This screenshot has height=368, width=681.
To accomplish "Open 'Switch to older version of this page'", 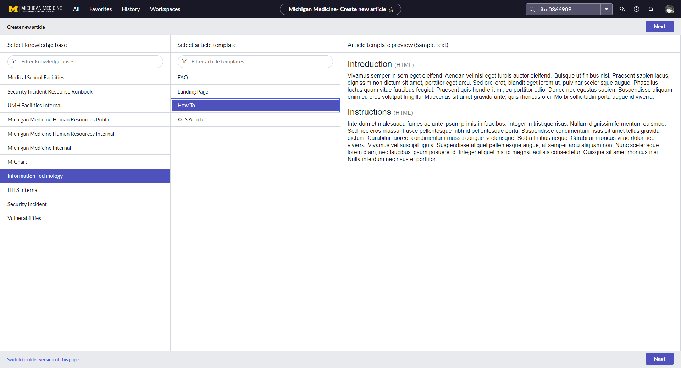I will point(43,359).
